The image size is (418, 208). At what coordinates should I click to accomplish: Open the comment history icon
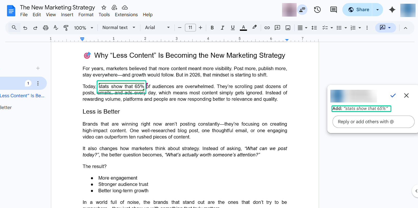(334, 10)
